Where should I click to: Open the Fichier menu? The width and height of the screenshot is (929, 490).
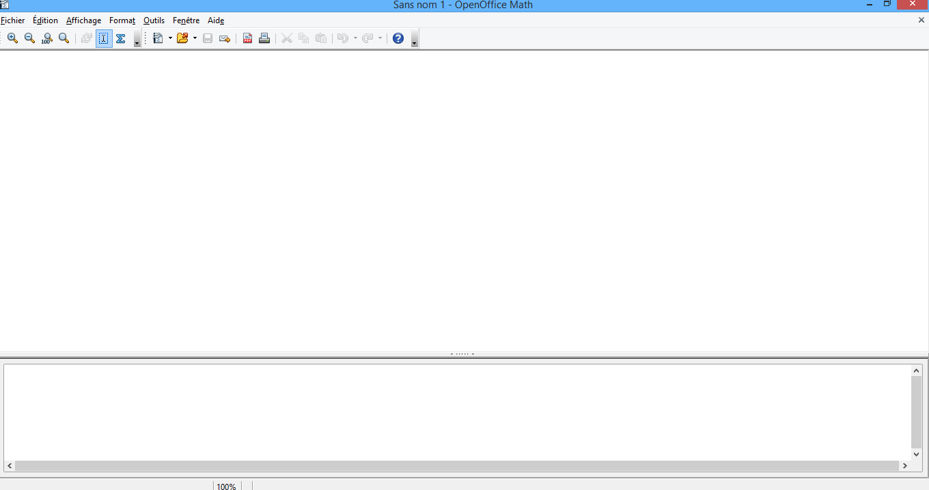(13, 20)
